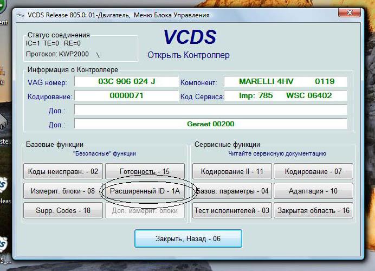Image resolution: width=375 pixels, height=271 pixels.
Task: Click the disabled Доп. измерит. блоки button
Action: pyautogui.click(x=145, y=210)
